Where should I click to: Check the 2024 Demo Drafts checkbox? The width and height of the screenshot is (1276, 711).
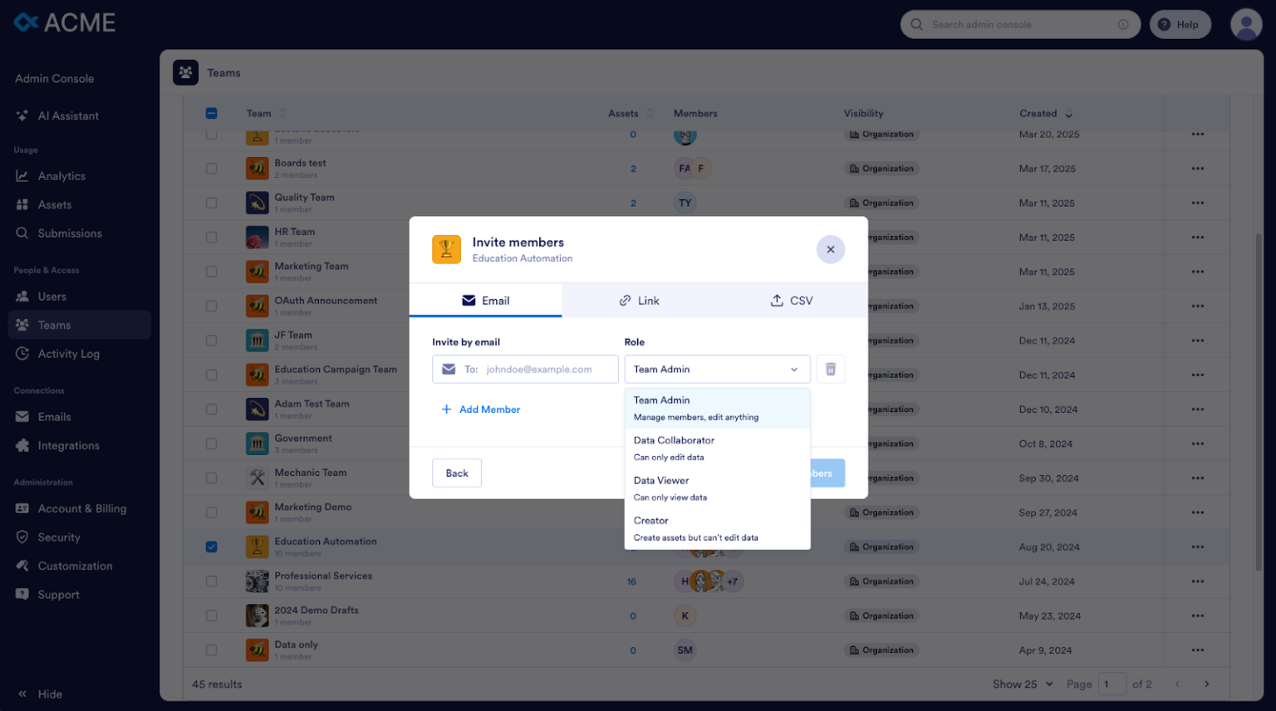(x=211, y=615)
